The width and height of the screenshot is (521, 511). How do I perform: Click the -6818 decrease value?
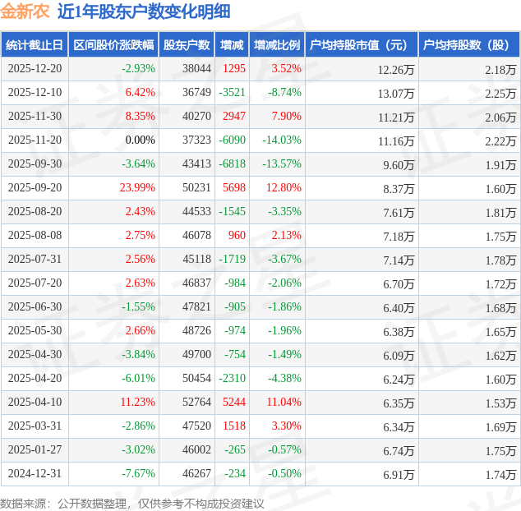[233, 164]
